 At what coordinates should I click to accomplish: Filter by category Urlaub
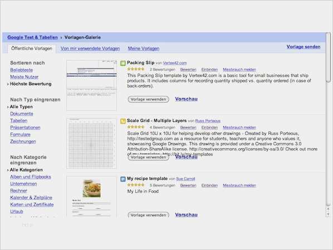[x=17, y=212]
